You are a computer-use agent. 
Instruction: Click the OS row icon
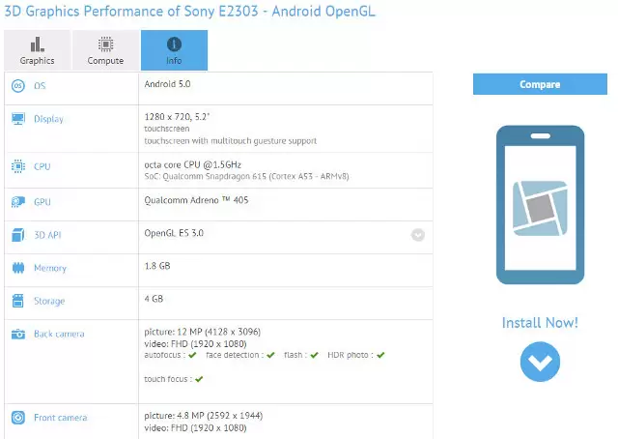pyautogui.click(x=18, y=86)
